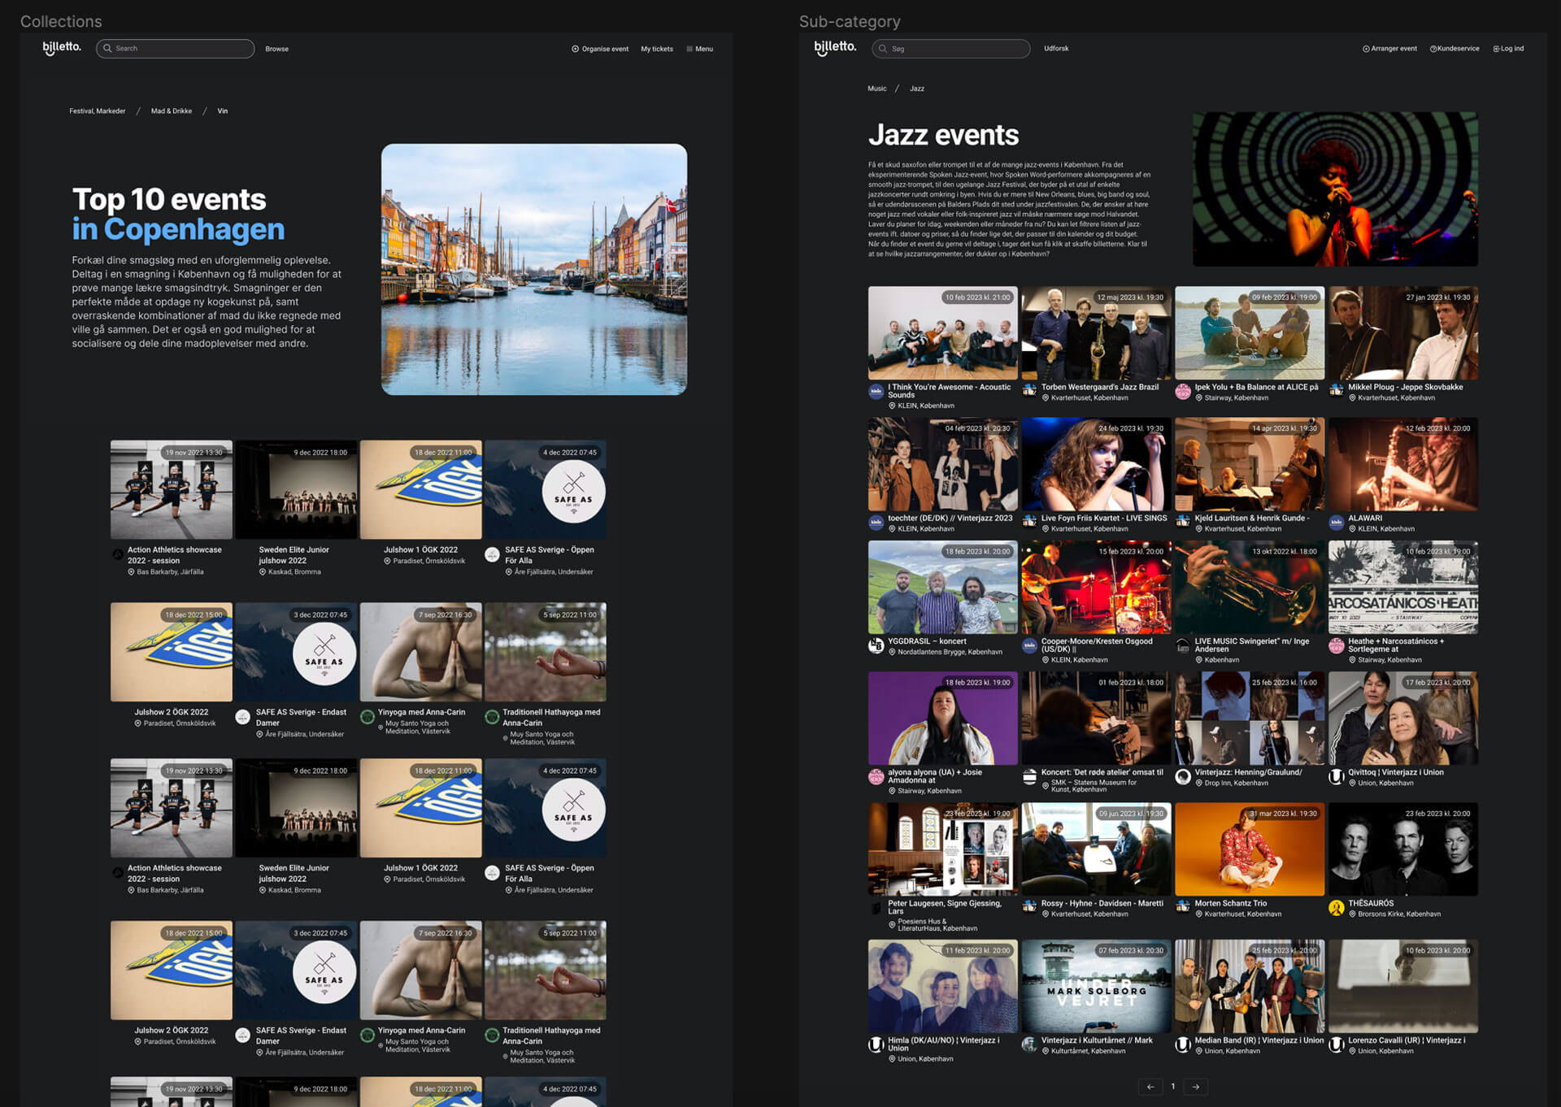Click the Festival, Markeder breadcrumb
This screenshot has height=1107, width=1561.
click(98, 111)
